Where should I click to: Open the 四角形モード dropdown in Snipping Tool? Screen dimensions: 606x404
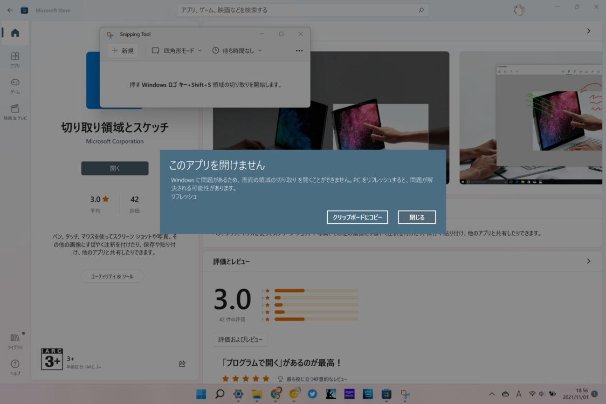pyautogui.click(x=177, y=51)
